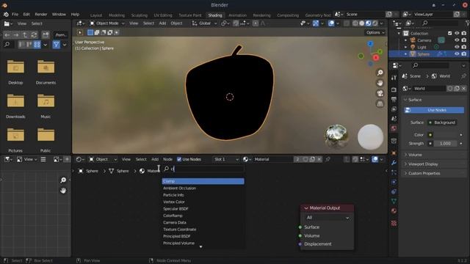
Task: Open the Material properties tab icon
Action: click(394, 210)
